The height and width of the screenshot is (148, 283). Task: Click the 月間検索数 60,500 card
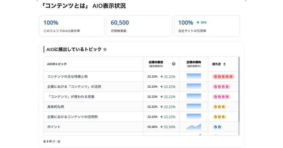[139, 26]
